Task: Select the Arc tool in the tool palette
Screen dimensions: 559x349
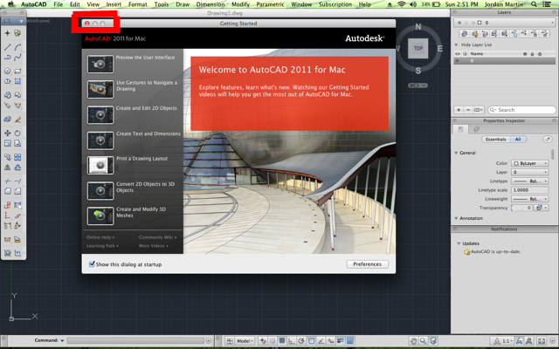Action: point(17,47)
